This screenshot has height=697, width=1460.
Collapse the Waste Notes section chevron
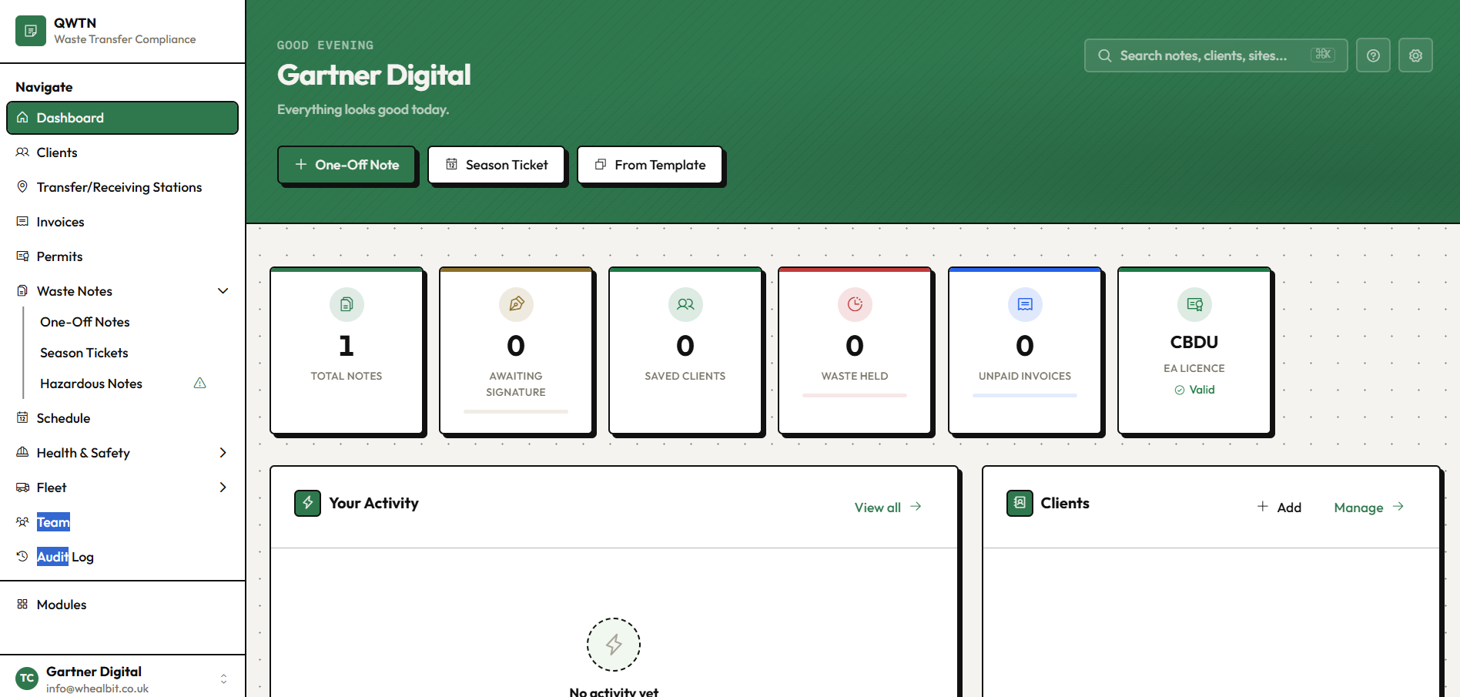tap(223, 290)
